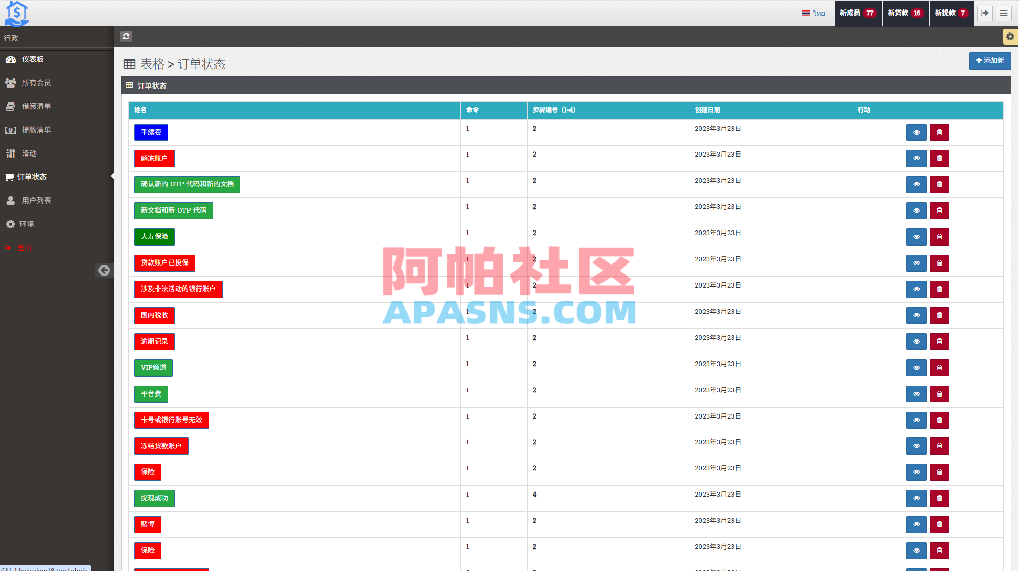Screen dimensions: 1020x571
Task: Delete the 赌博 order status row
Action: pos(939,524)
